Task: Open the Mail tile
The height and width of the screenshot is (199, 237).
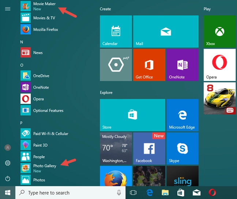Action: 166,32
